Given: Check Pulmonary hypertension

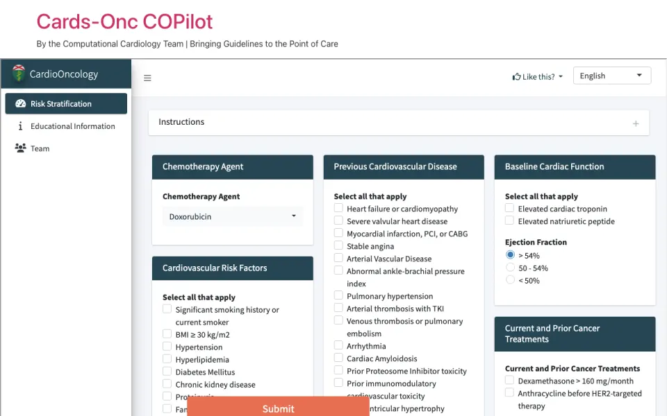Looking at the screenshot, I should coord(338,295).
